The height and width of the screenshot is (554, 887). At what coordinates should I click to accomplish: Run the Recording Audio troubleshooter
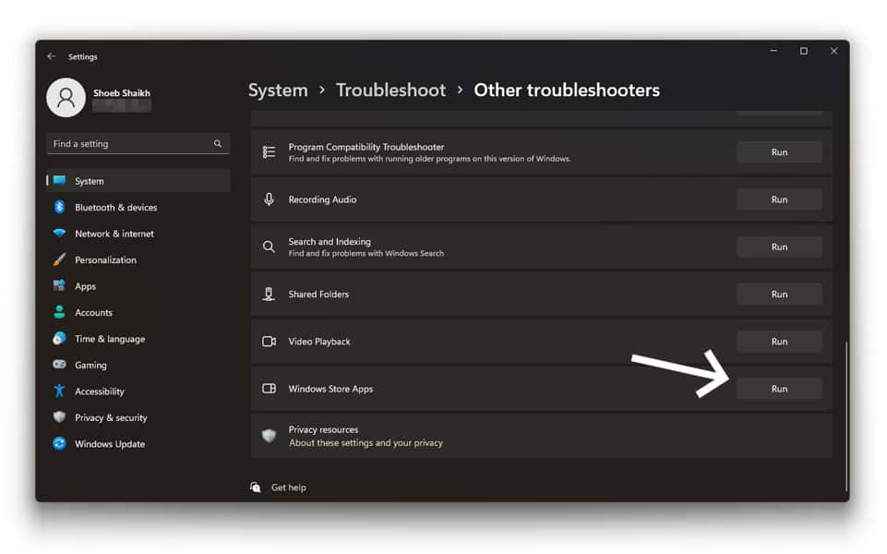click(x=779, y=199)
